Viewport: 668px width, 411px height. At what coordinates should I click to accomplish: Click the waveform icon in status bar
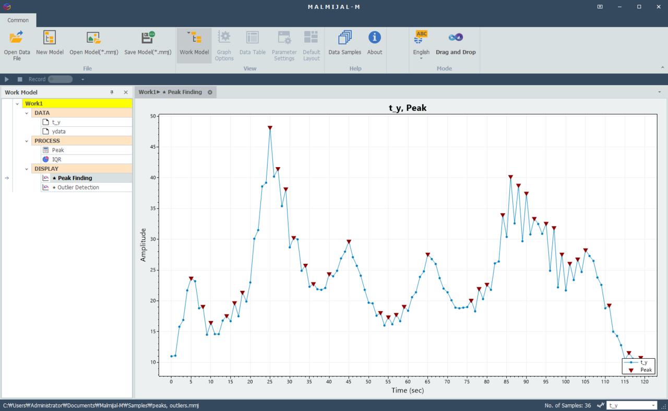[x=601, y=405]
